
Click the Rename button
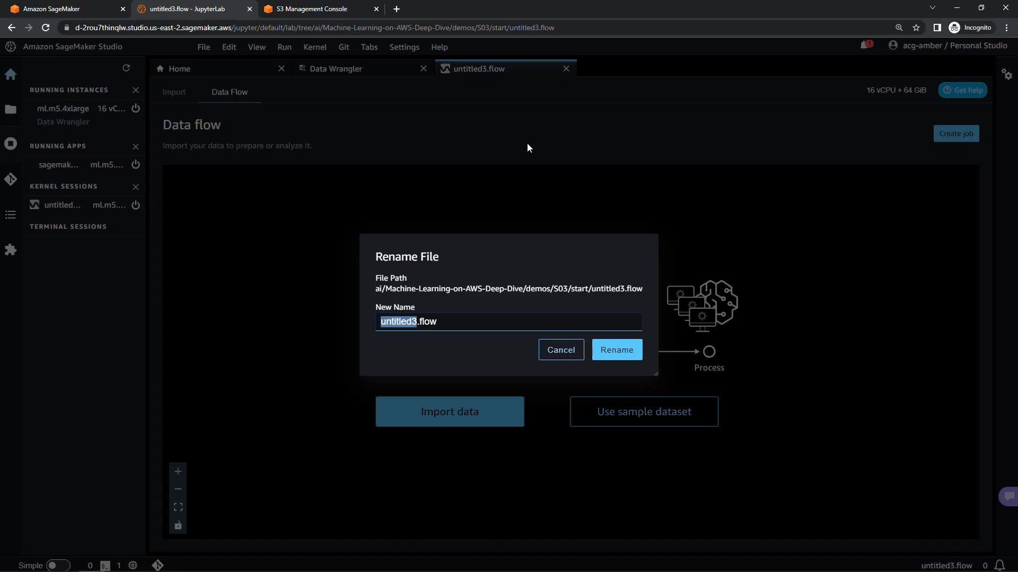[617, 350]
